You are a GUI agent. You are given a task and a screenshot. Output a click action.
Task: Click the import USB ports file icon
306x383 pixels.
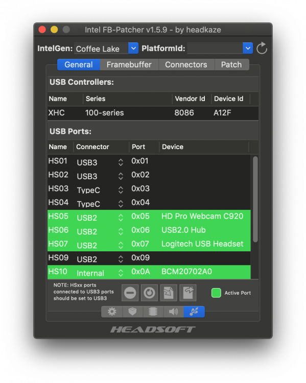[169, 293]
